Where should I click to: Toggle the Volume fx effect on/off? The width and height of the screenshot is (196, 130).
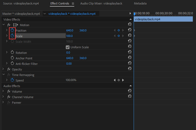(9, 92)
